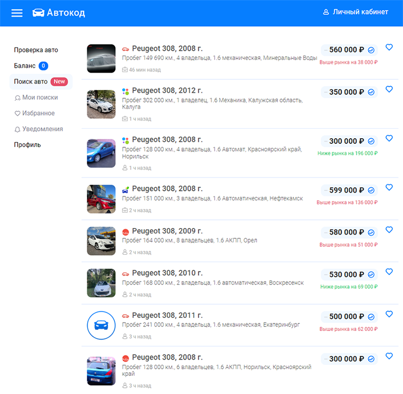Open Личный кабинет

click(x=356, y=12)
